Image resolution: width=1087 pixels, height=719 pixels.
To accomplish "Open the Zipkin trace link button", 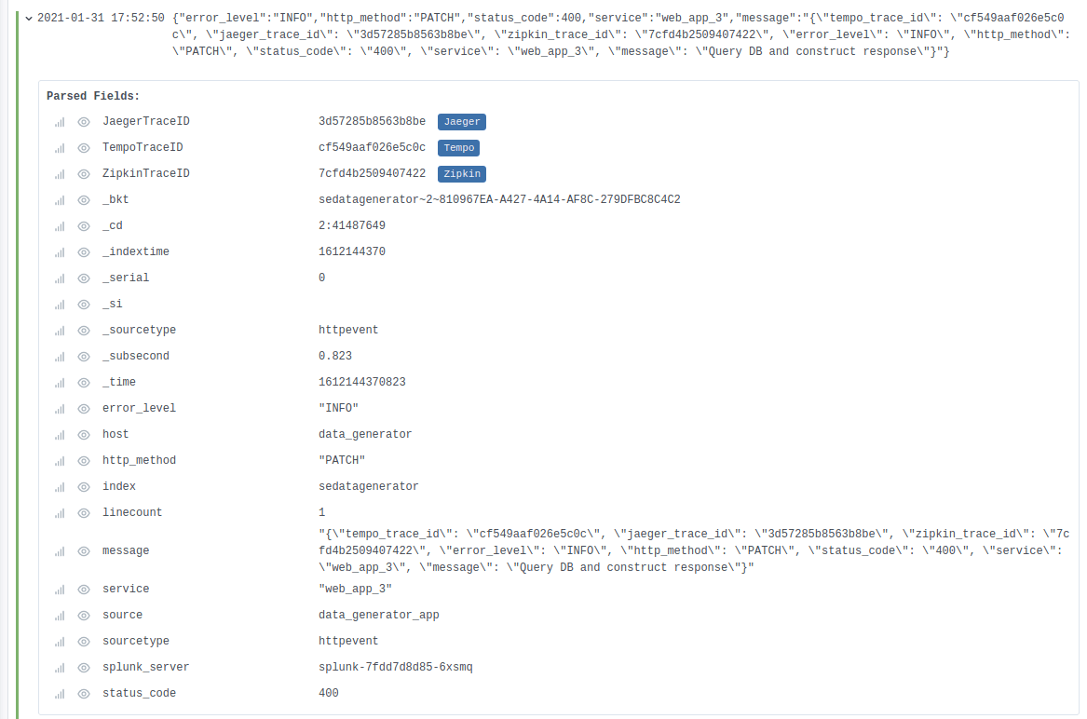I will [462, 174].
